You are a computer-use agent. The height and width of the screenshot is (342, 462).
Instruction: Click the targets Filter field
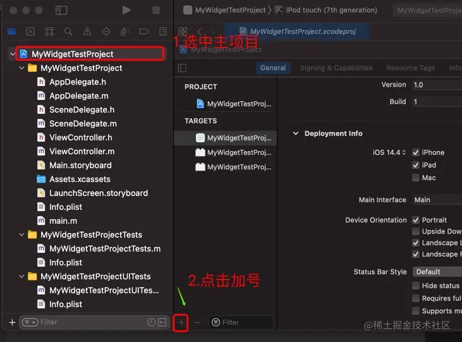click(241, 322)
